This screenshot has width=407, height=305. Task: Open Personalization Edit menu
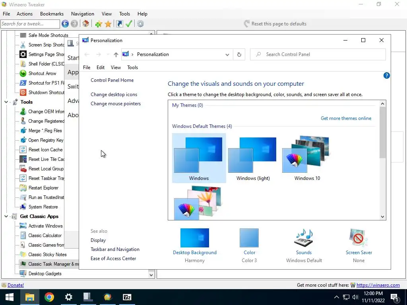click(x=101, y=68)
